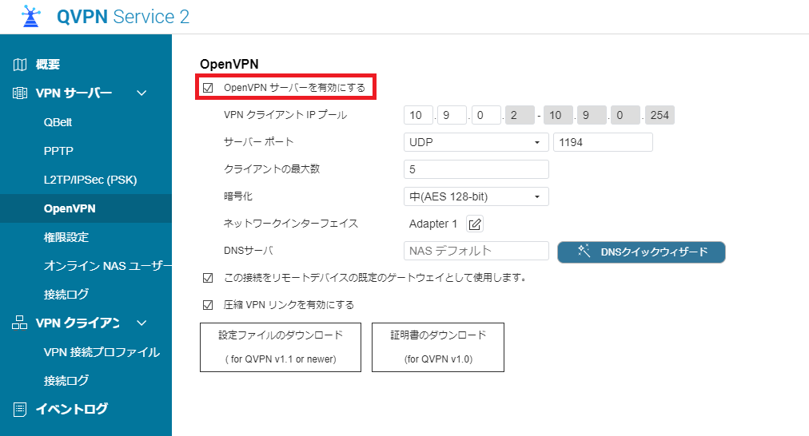Click the max clients field showing 5
This screenshot has height=436, width=809.
tap(476, 169)
